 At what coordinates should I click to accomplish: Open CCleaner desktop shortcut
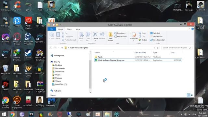pos(17,6)
